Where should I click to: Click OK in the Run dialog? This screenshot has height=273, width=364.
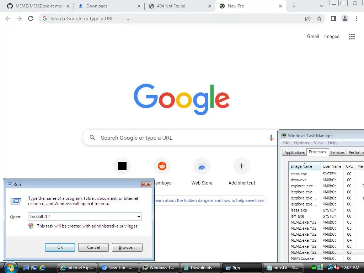pos(60,247)
